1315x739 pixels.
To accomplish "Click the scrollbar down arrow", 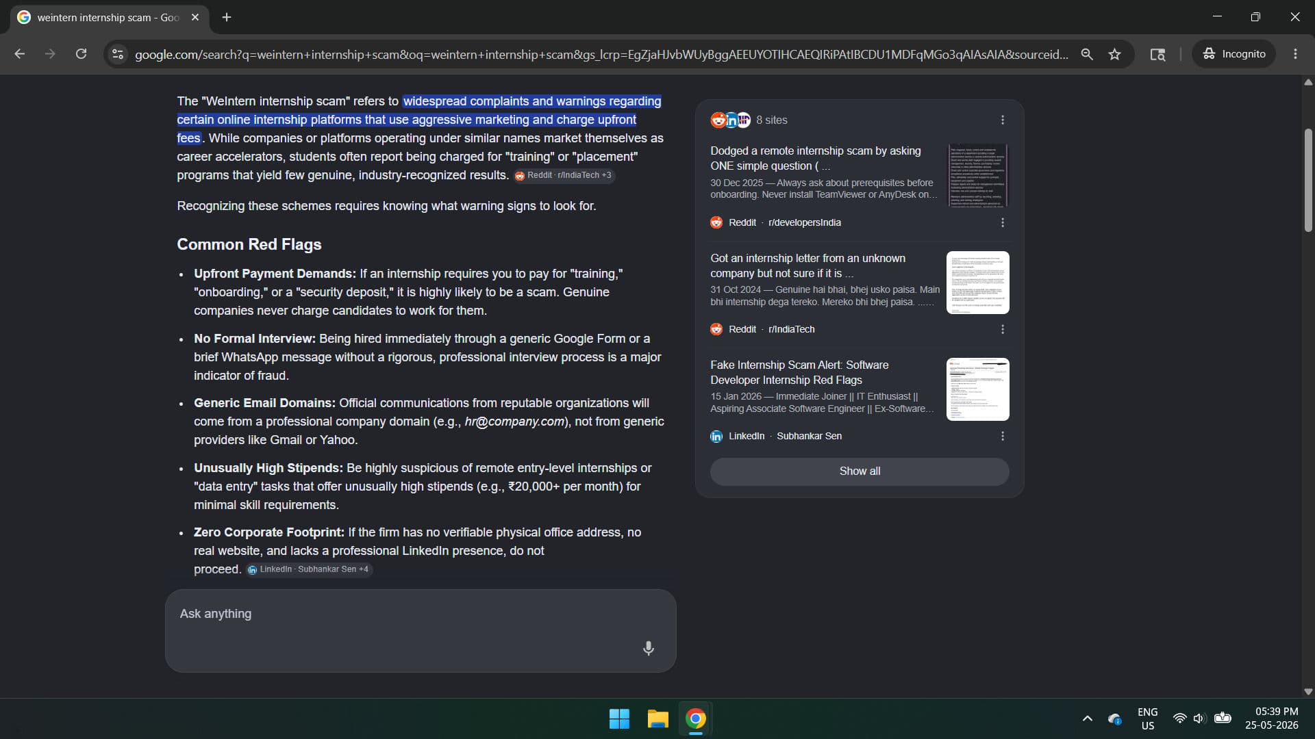I will click(1308, 692).
